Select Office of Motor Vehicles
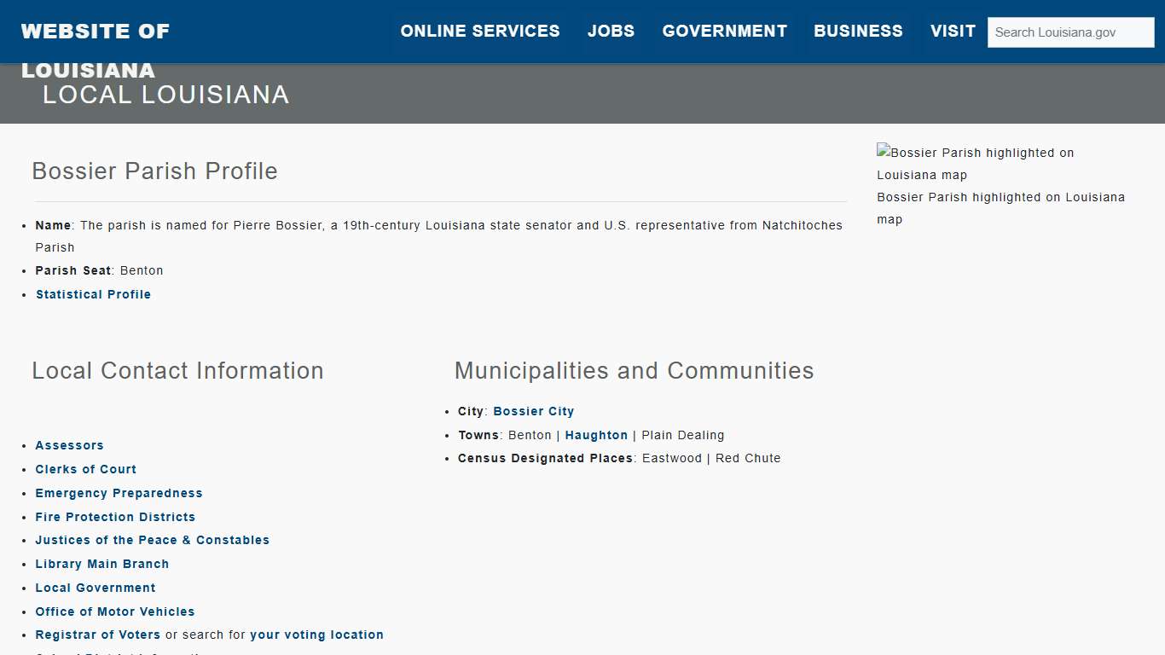Screen dimensions: 1165x655 click(115, 612)
